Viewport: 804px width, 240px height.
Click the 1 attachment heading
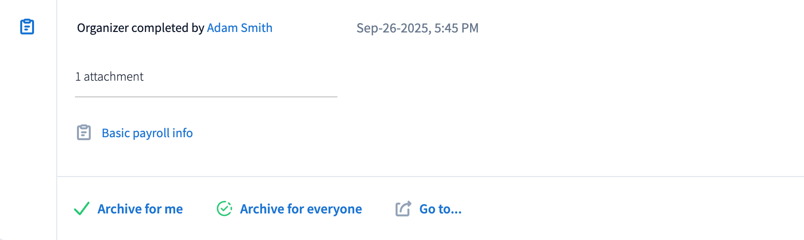point(110,77)
